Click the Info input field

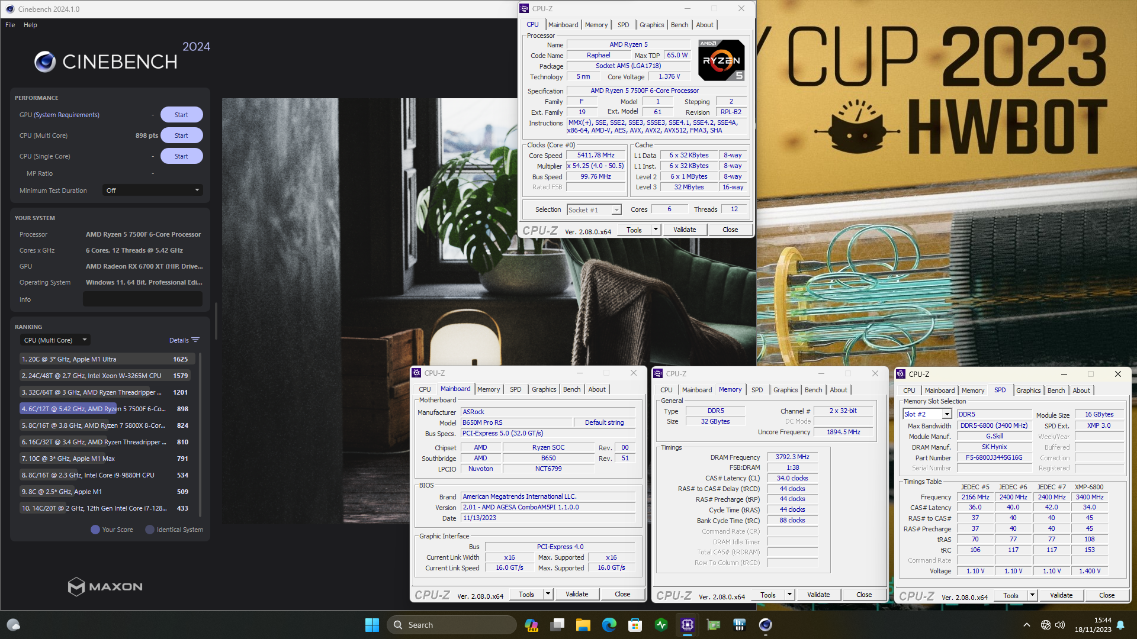(x=143, y=299)
